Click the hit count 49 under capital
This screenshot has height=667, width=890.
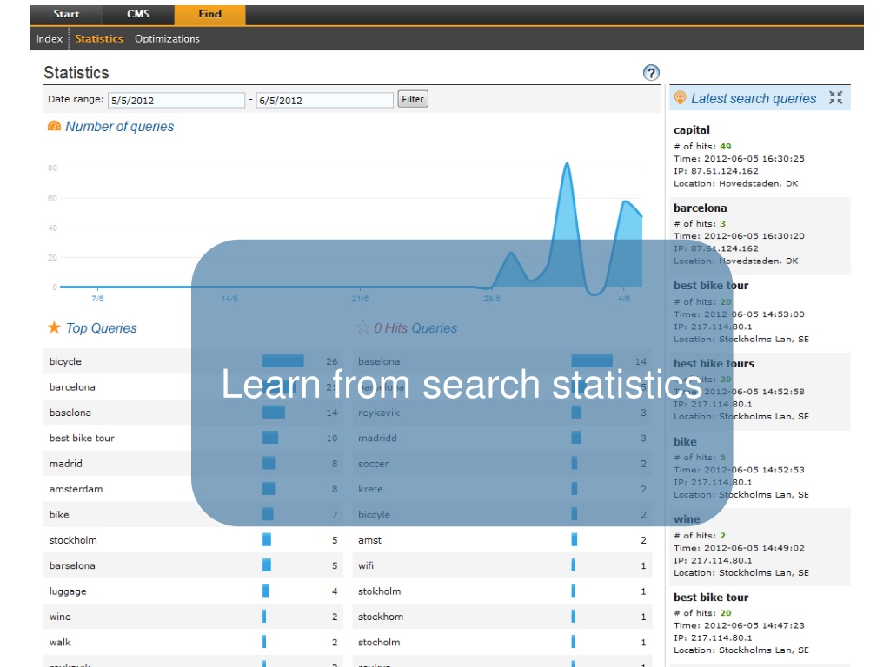click(x=726, y=146)
